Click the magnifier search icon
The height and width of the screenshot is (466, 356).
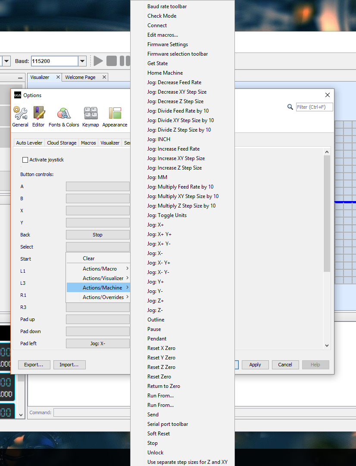pos(290,107)
